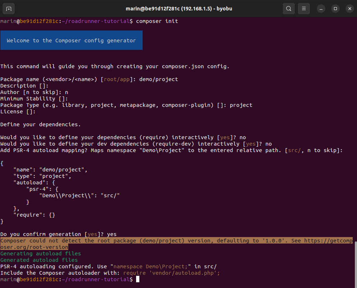Click the 'Generating autoload files' line
The height and width of the screenshot is (288, 357).
pos(41,254)
